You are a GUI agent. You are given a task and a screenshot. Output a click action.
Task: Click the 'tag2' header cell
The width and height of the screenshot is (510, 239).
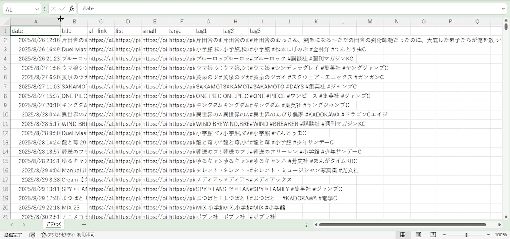[235, 31]
